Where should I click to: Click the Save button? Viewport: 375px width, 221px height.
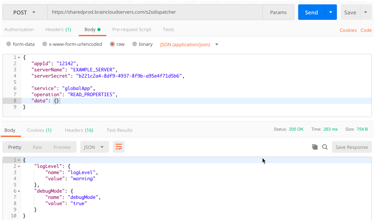350,12
